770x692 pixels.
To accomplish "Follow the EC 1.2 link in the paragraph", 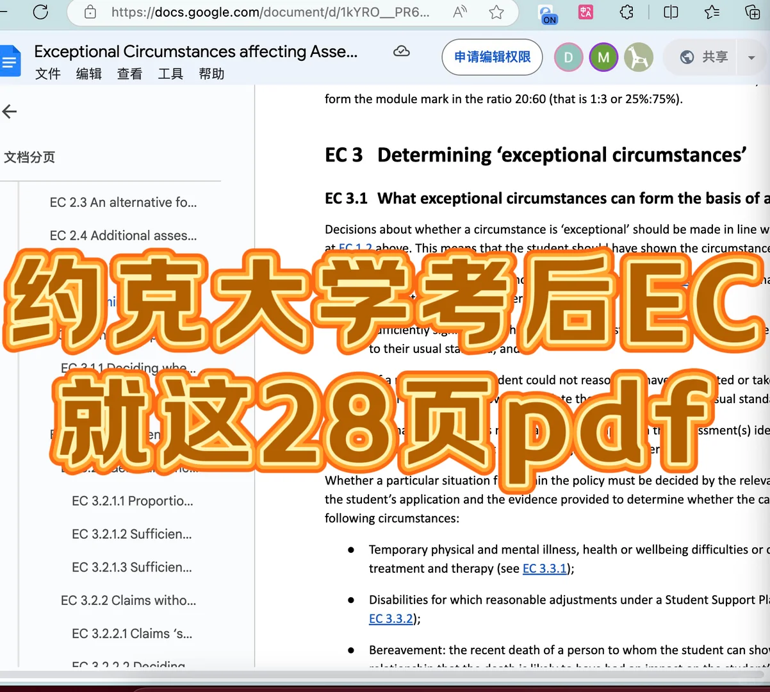I will (356, 247).
